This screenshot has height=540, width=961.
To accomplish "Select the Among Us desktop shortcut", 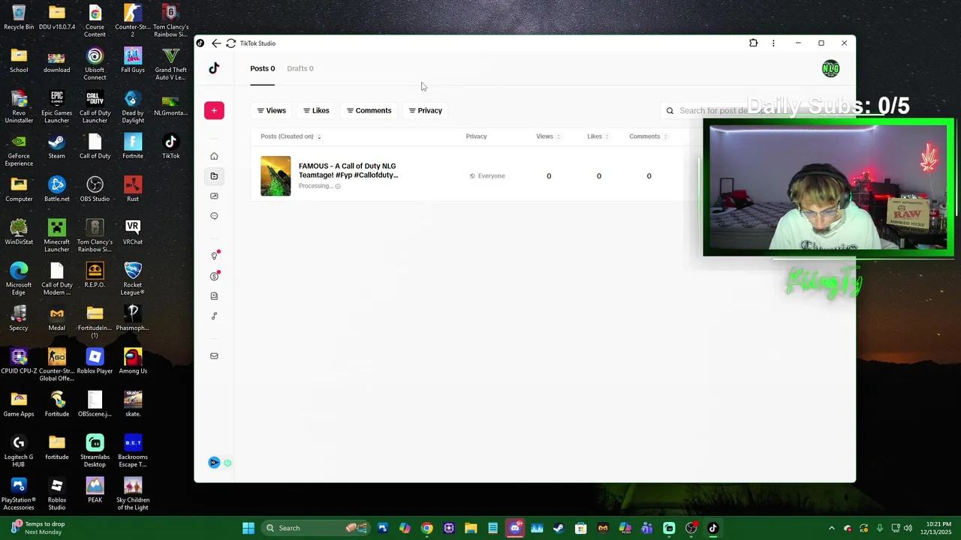I will (133, 361).
